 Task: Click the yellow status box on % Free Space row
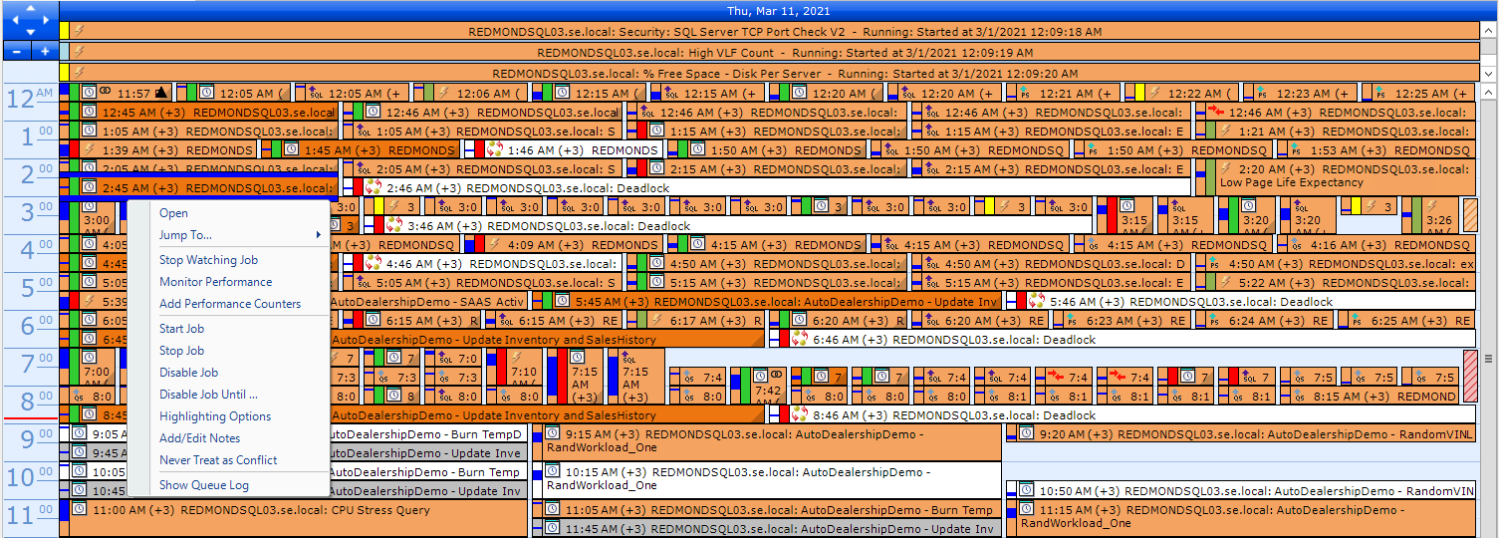pyautogui.click(x=65, y=73)
